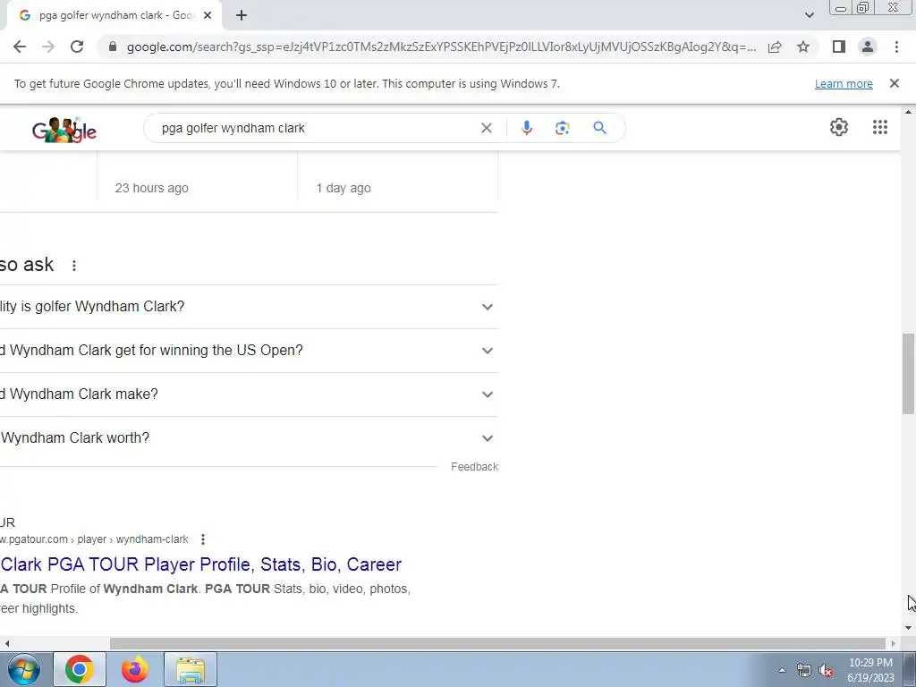This screenshot has width=916, height=687.
Task: Click the vertical scrollbar thumb
Action: pyautogui.click(x=908, y=374)
